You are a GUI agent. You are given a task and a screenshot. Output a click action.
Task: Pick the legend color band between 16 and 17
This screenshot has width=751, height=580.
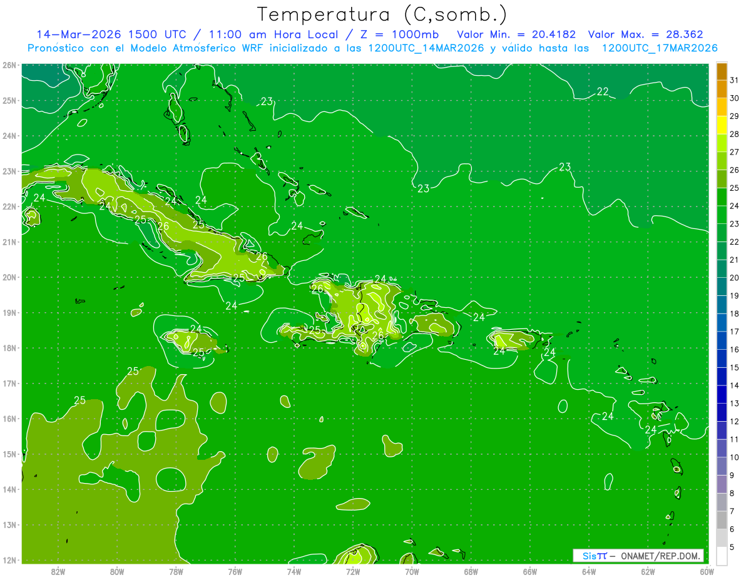tap(722, 341)
